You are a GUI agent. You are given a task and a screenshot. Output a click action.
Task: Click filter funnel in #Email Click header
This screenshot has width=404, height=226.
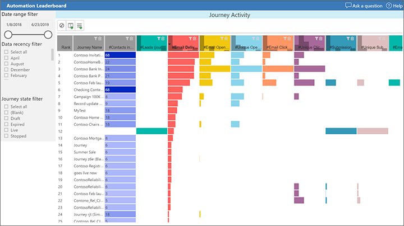pyautogui.click(x=285, y=39)
